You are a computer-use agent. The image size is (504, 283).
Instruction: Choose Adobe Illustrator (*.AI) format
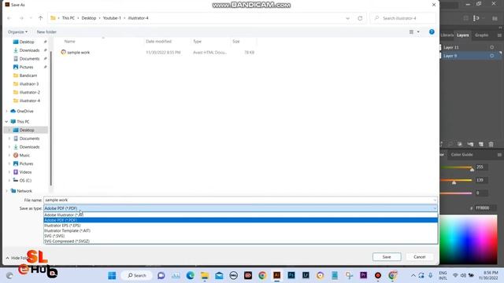(x=240, y=215)
